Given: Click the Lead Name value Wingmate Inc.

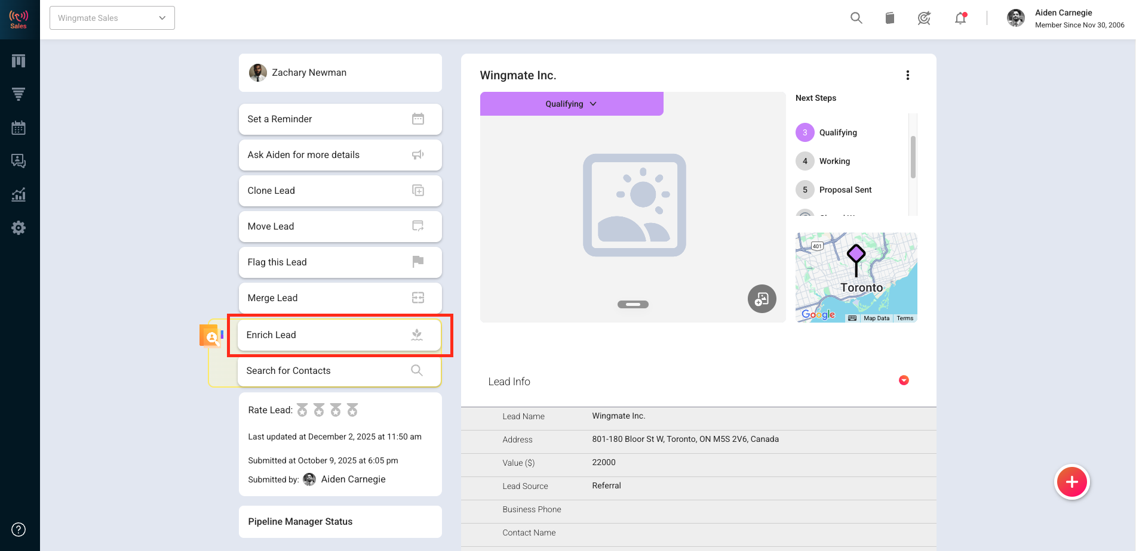Looking at the screenshot, I should click(x=619, y=416).
